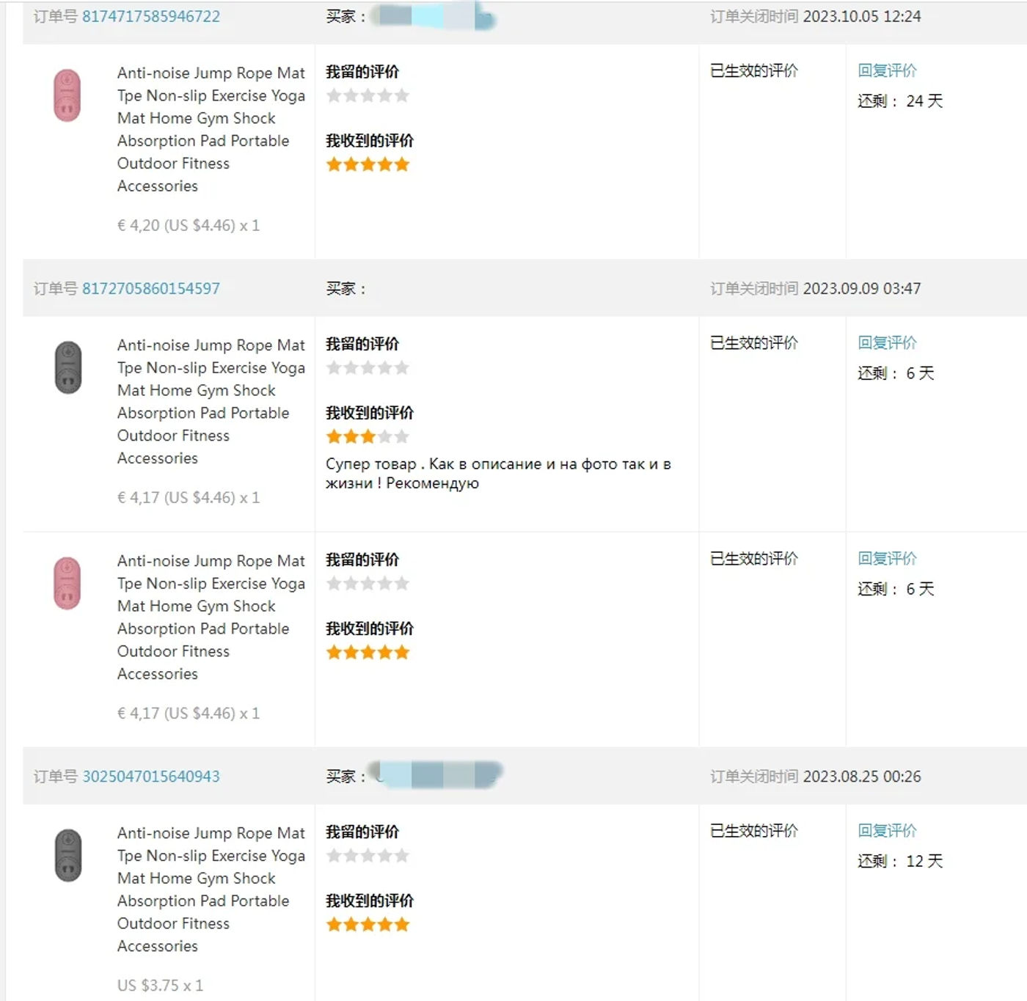Open first order's Anti-noise Jump Rope Mat title
The height and width of the screenshot is (1001, 1027).
click(x=211, y=129)
